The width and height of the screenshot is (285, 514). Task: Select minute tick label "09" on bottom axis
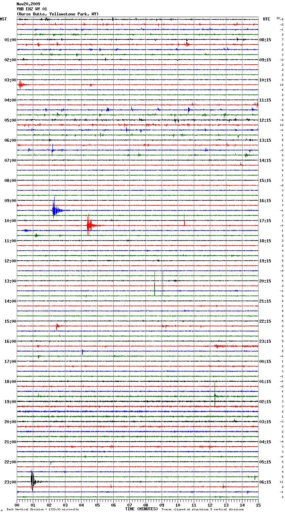coord(162,505)
